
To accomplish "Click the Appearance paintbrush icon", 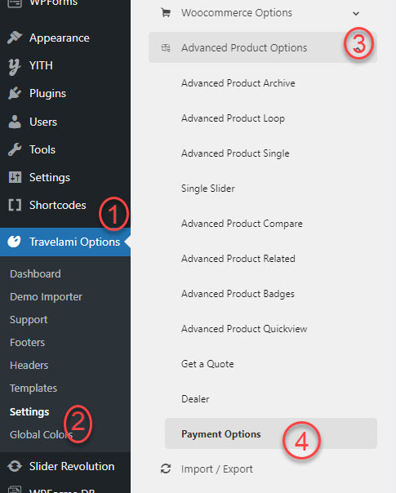I will [15, 38].
